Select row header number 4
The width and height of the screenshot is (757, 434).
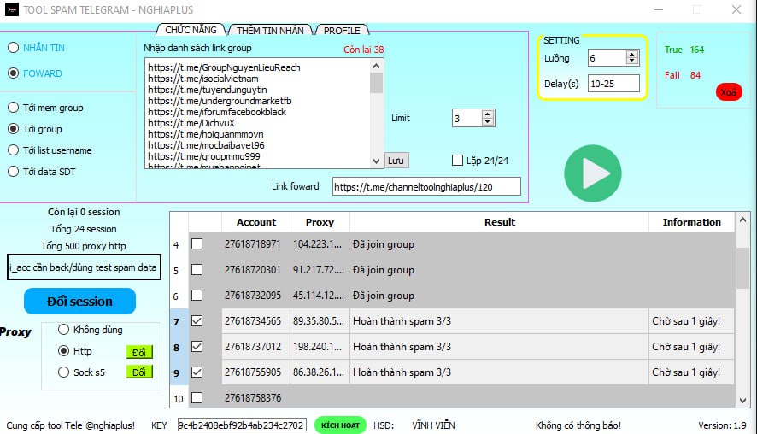coord(179,244)
